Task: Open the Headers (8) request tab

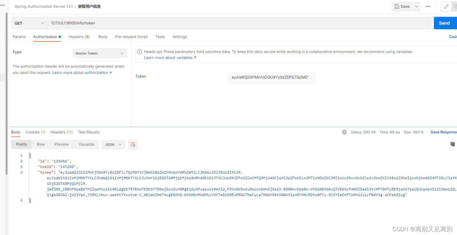Action: (79, 37)
